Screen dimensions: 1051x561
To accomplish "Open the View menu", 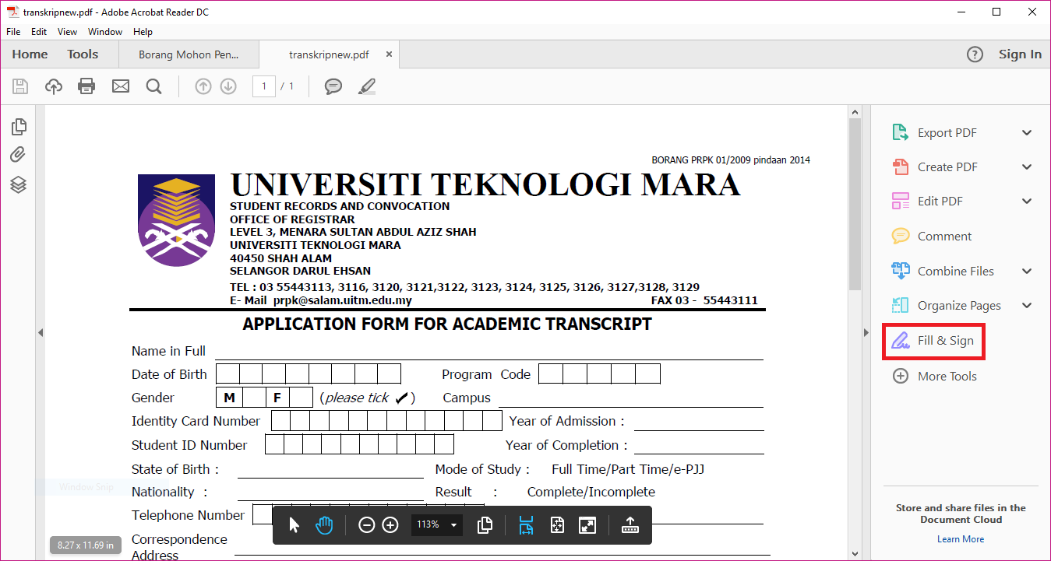I will point(68,32).
